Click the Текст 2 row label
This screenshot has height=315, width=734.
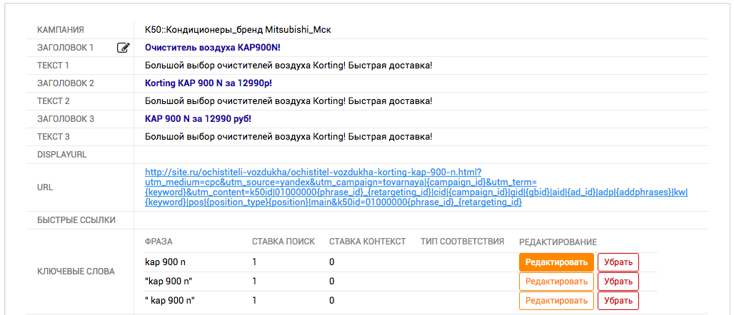point(54,101)
